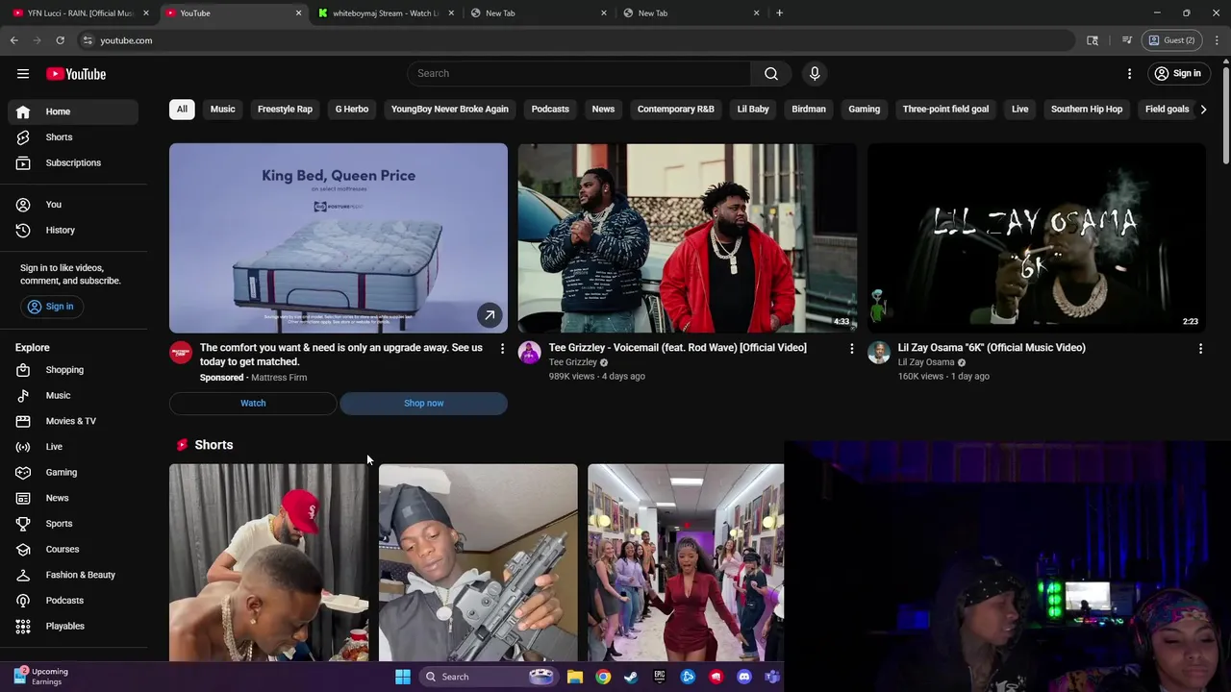Image resolution: width=1231 pixels, height=692 pixels.
Task: Select the Freestyle Rap filter chip
Action: [x=285, y=110]
